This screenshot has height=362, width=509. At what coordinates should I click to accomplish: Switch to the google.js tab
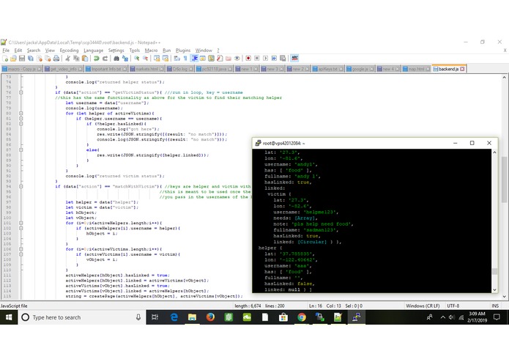360,69
